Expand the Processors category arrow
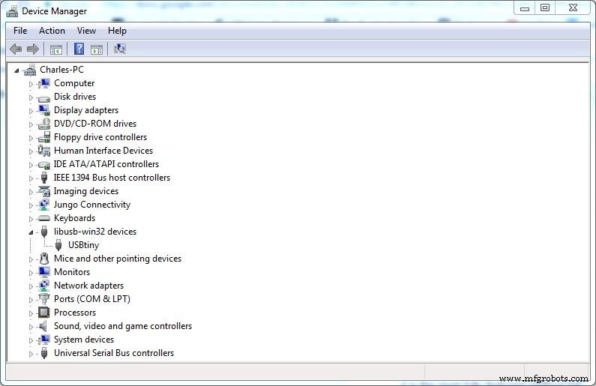Screen dimensions: 596x386 coord(31,313)
